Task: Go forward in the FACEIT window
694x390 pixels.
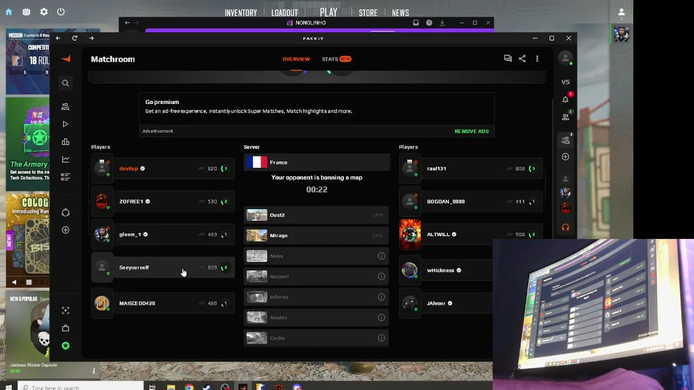Action: (91, 38)
